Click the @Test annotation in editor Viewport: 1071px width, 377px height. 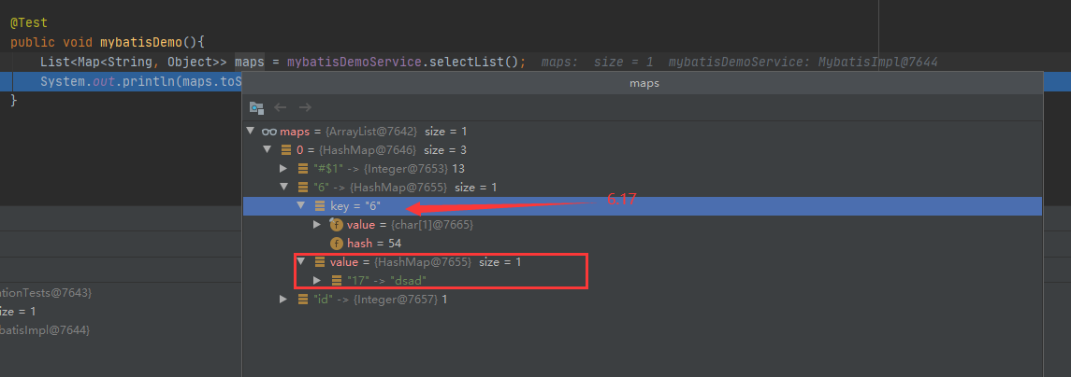coord(29,22)
